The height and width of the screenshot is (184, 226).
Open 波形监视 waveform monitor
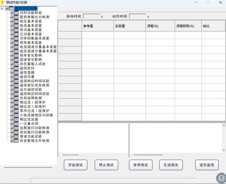tap(207, 165)
